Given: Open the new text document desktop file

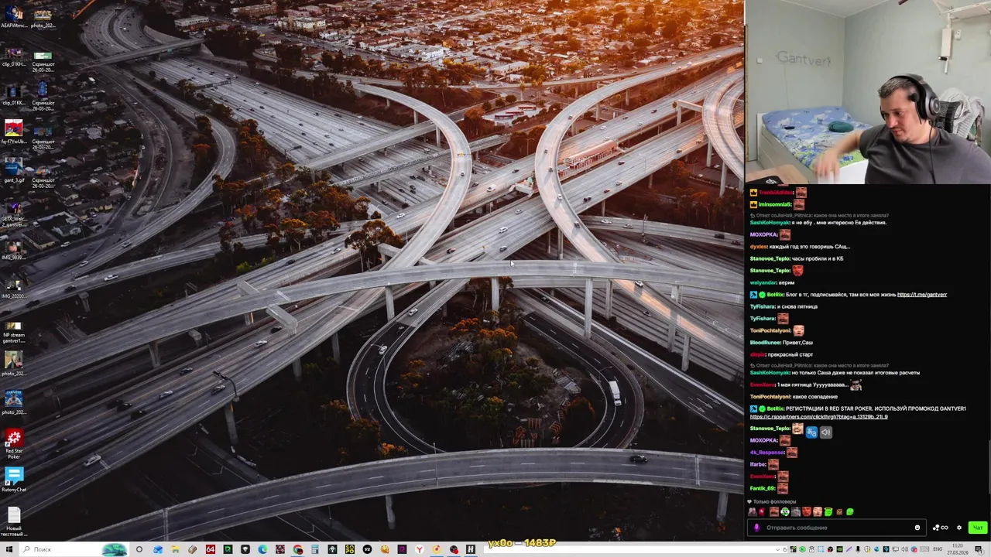Looking at the screenshot, I should point(14,521).
